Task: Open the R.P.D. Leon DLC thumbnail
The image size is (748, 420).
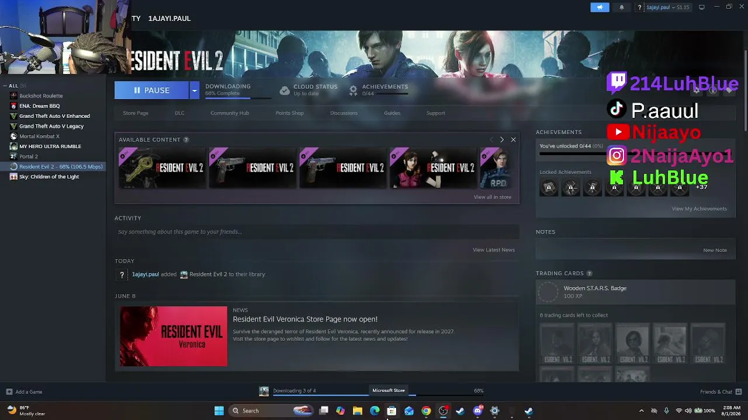Action: [x=496, y=168]
